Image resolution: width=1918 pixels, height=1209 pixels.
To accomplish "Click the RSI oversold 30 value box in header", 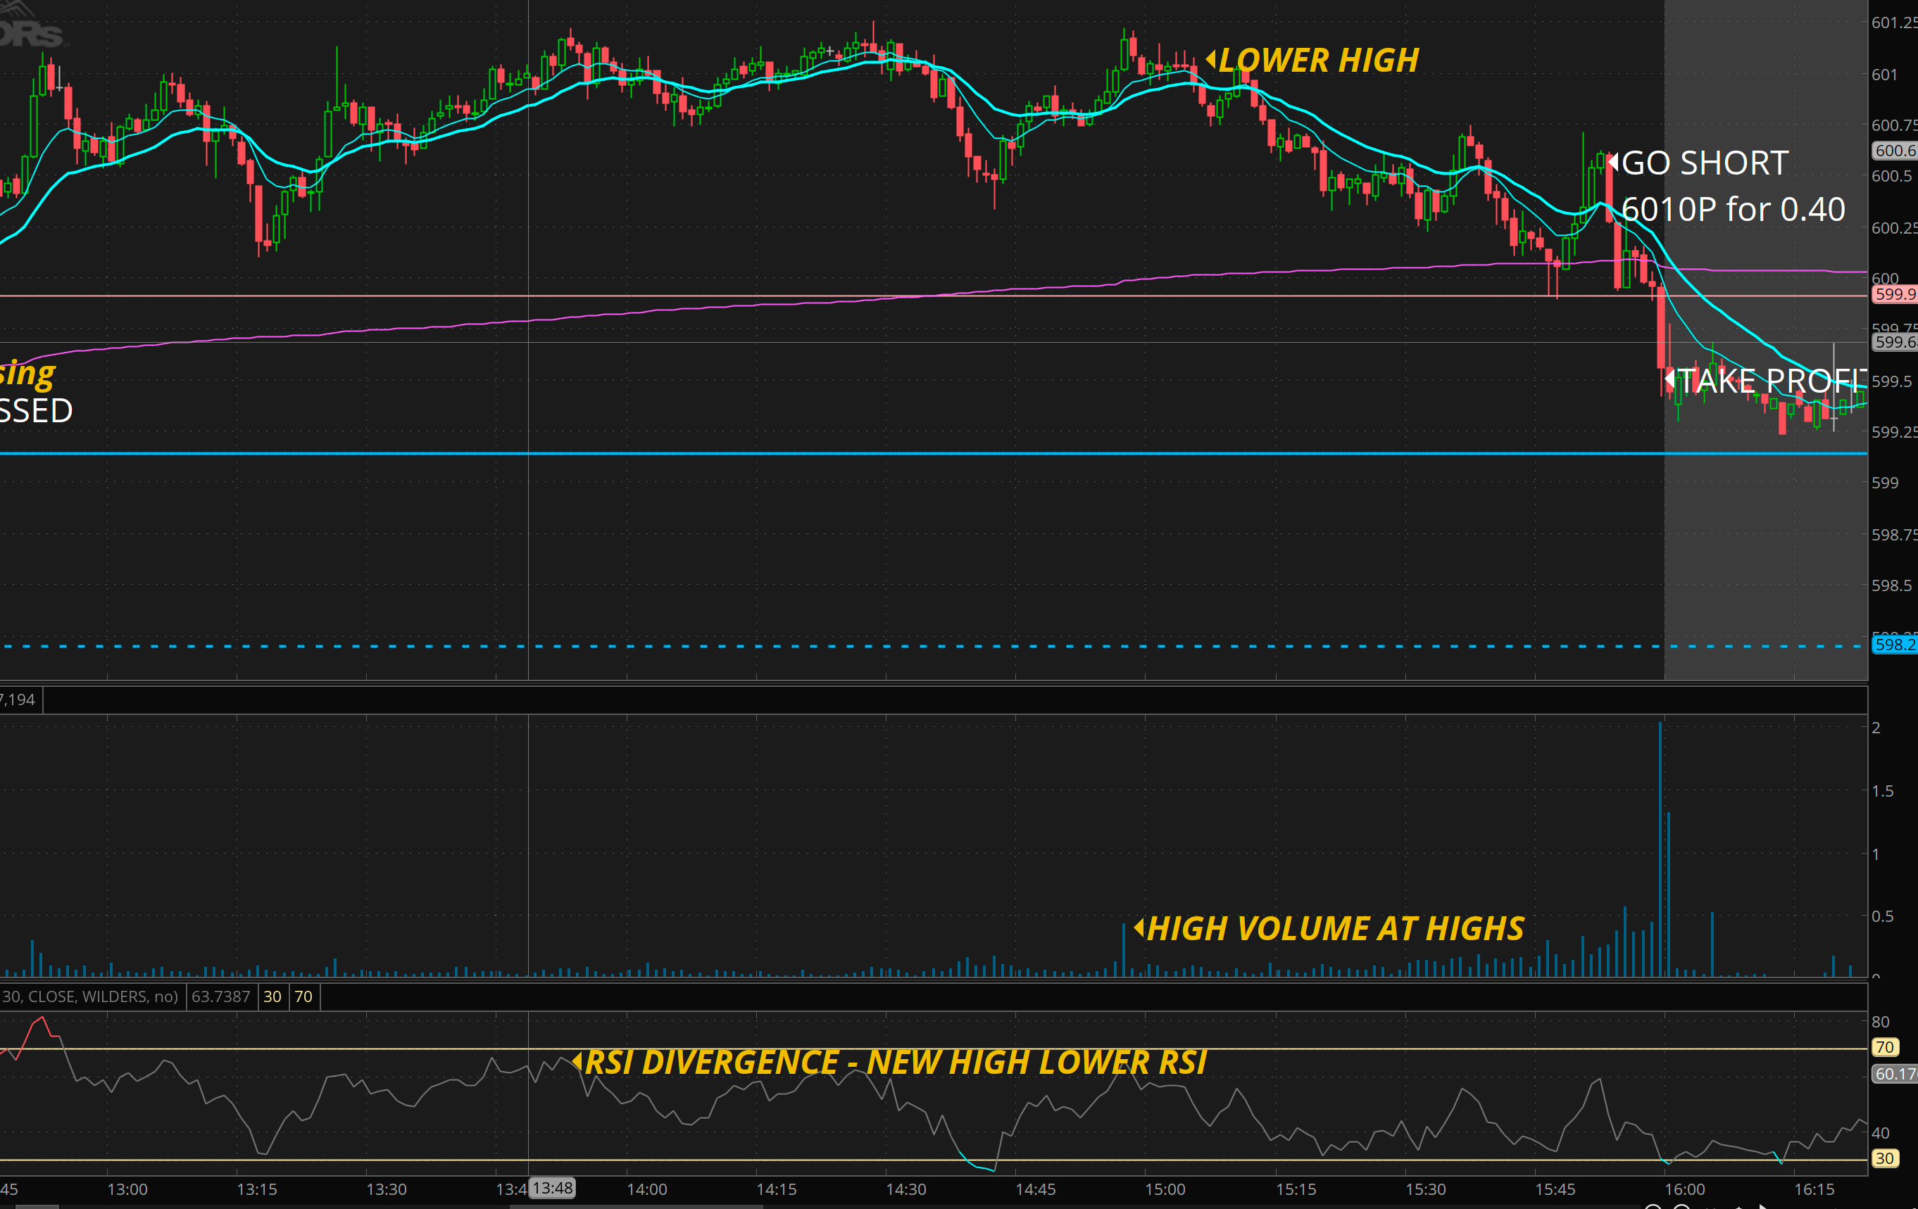I will (x=272, y=996).
